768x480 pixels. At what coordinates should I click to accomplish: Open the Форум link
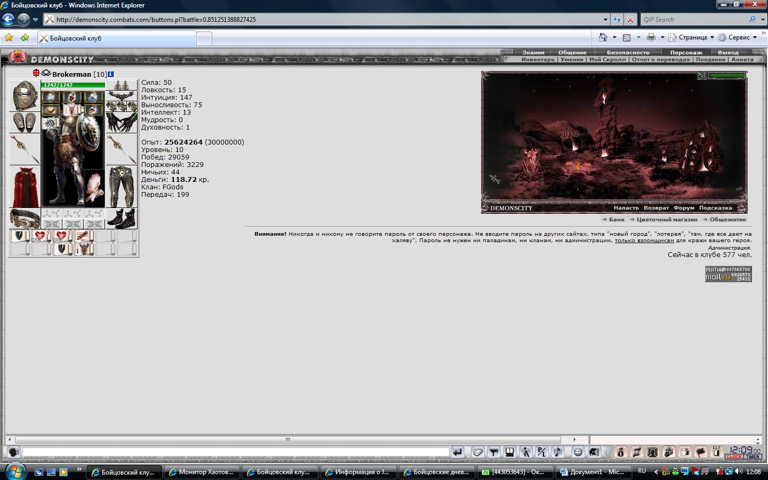684,208
